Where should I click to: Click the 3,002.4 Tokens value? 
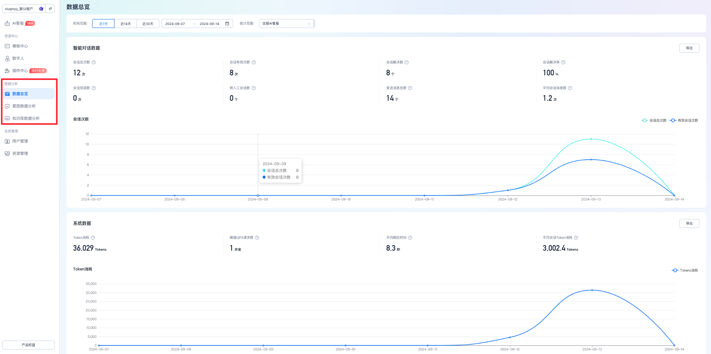point(560,248)
